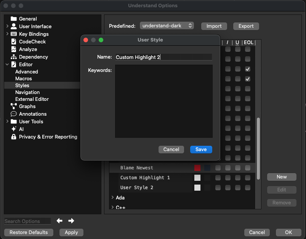Toggle italic checkbox for User Style 2
This screenshot has height=239, width=306.
click(x=228, y=188)
